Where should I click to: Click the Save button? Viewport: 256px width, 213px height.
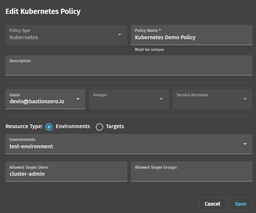pos(241,204)
